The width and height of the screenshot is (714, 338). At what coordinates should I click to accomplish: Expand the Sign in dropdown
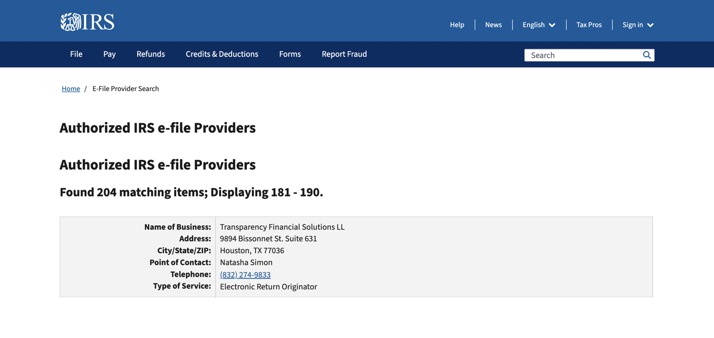coord(638,25)
